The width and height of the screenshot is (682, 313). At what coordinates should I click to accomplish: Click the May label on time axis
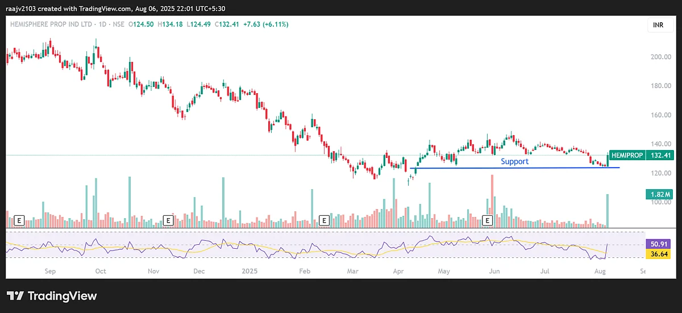click(x=444, y=272)
